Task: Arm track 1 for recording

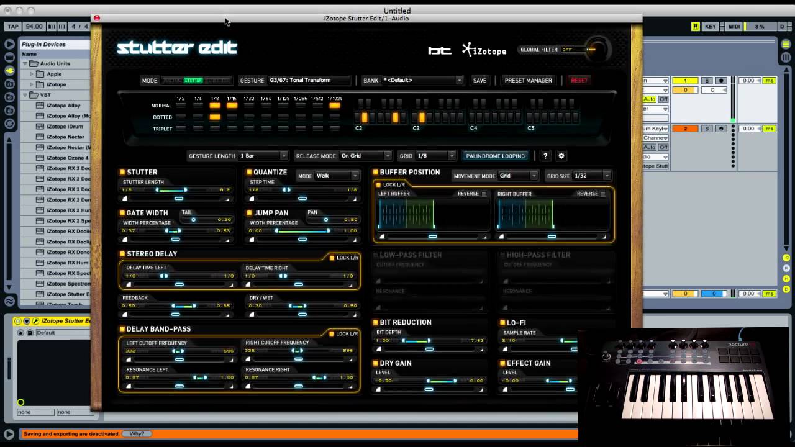Action: pyautogui.click(x=721, y=81)
